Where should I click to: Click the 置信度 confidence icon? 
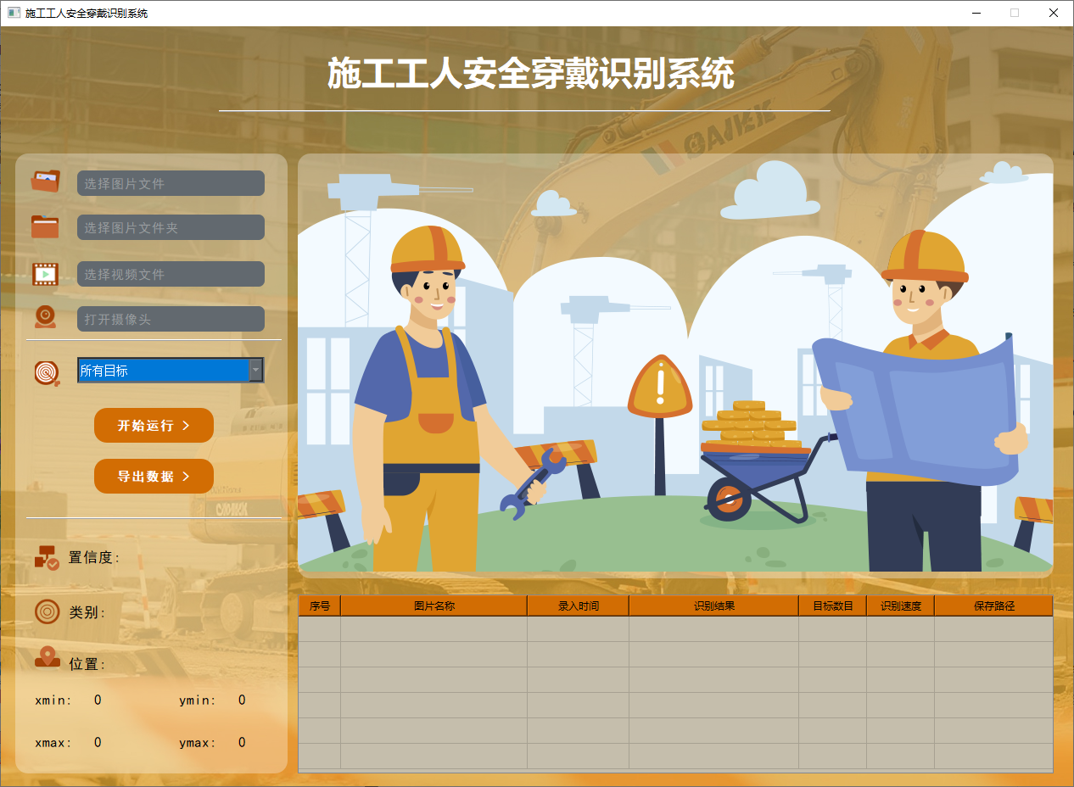pyautogui.click(x=47, y=557)
